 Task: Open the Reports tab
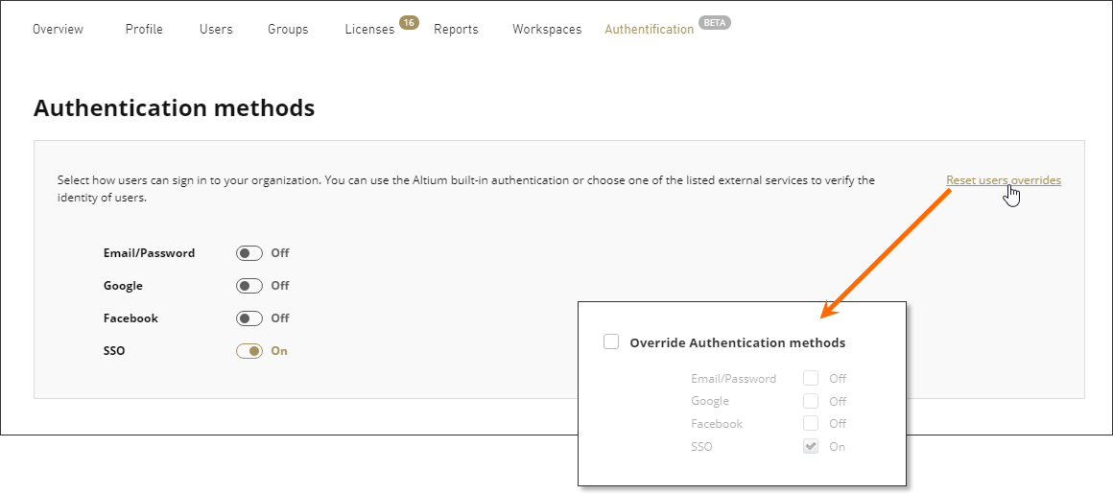point(456,29)
